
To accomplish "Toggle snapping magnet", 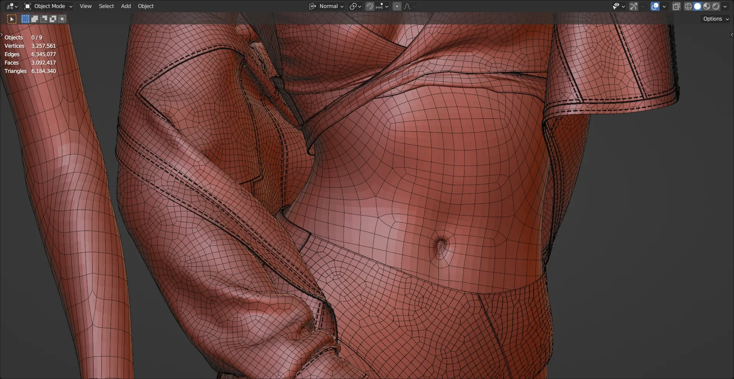I will click(x=370, y=6).
